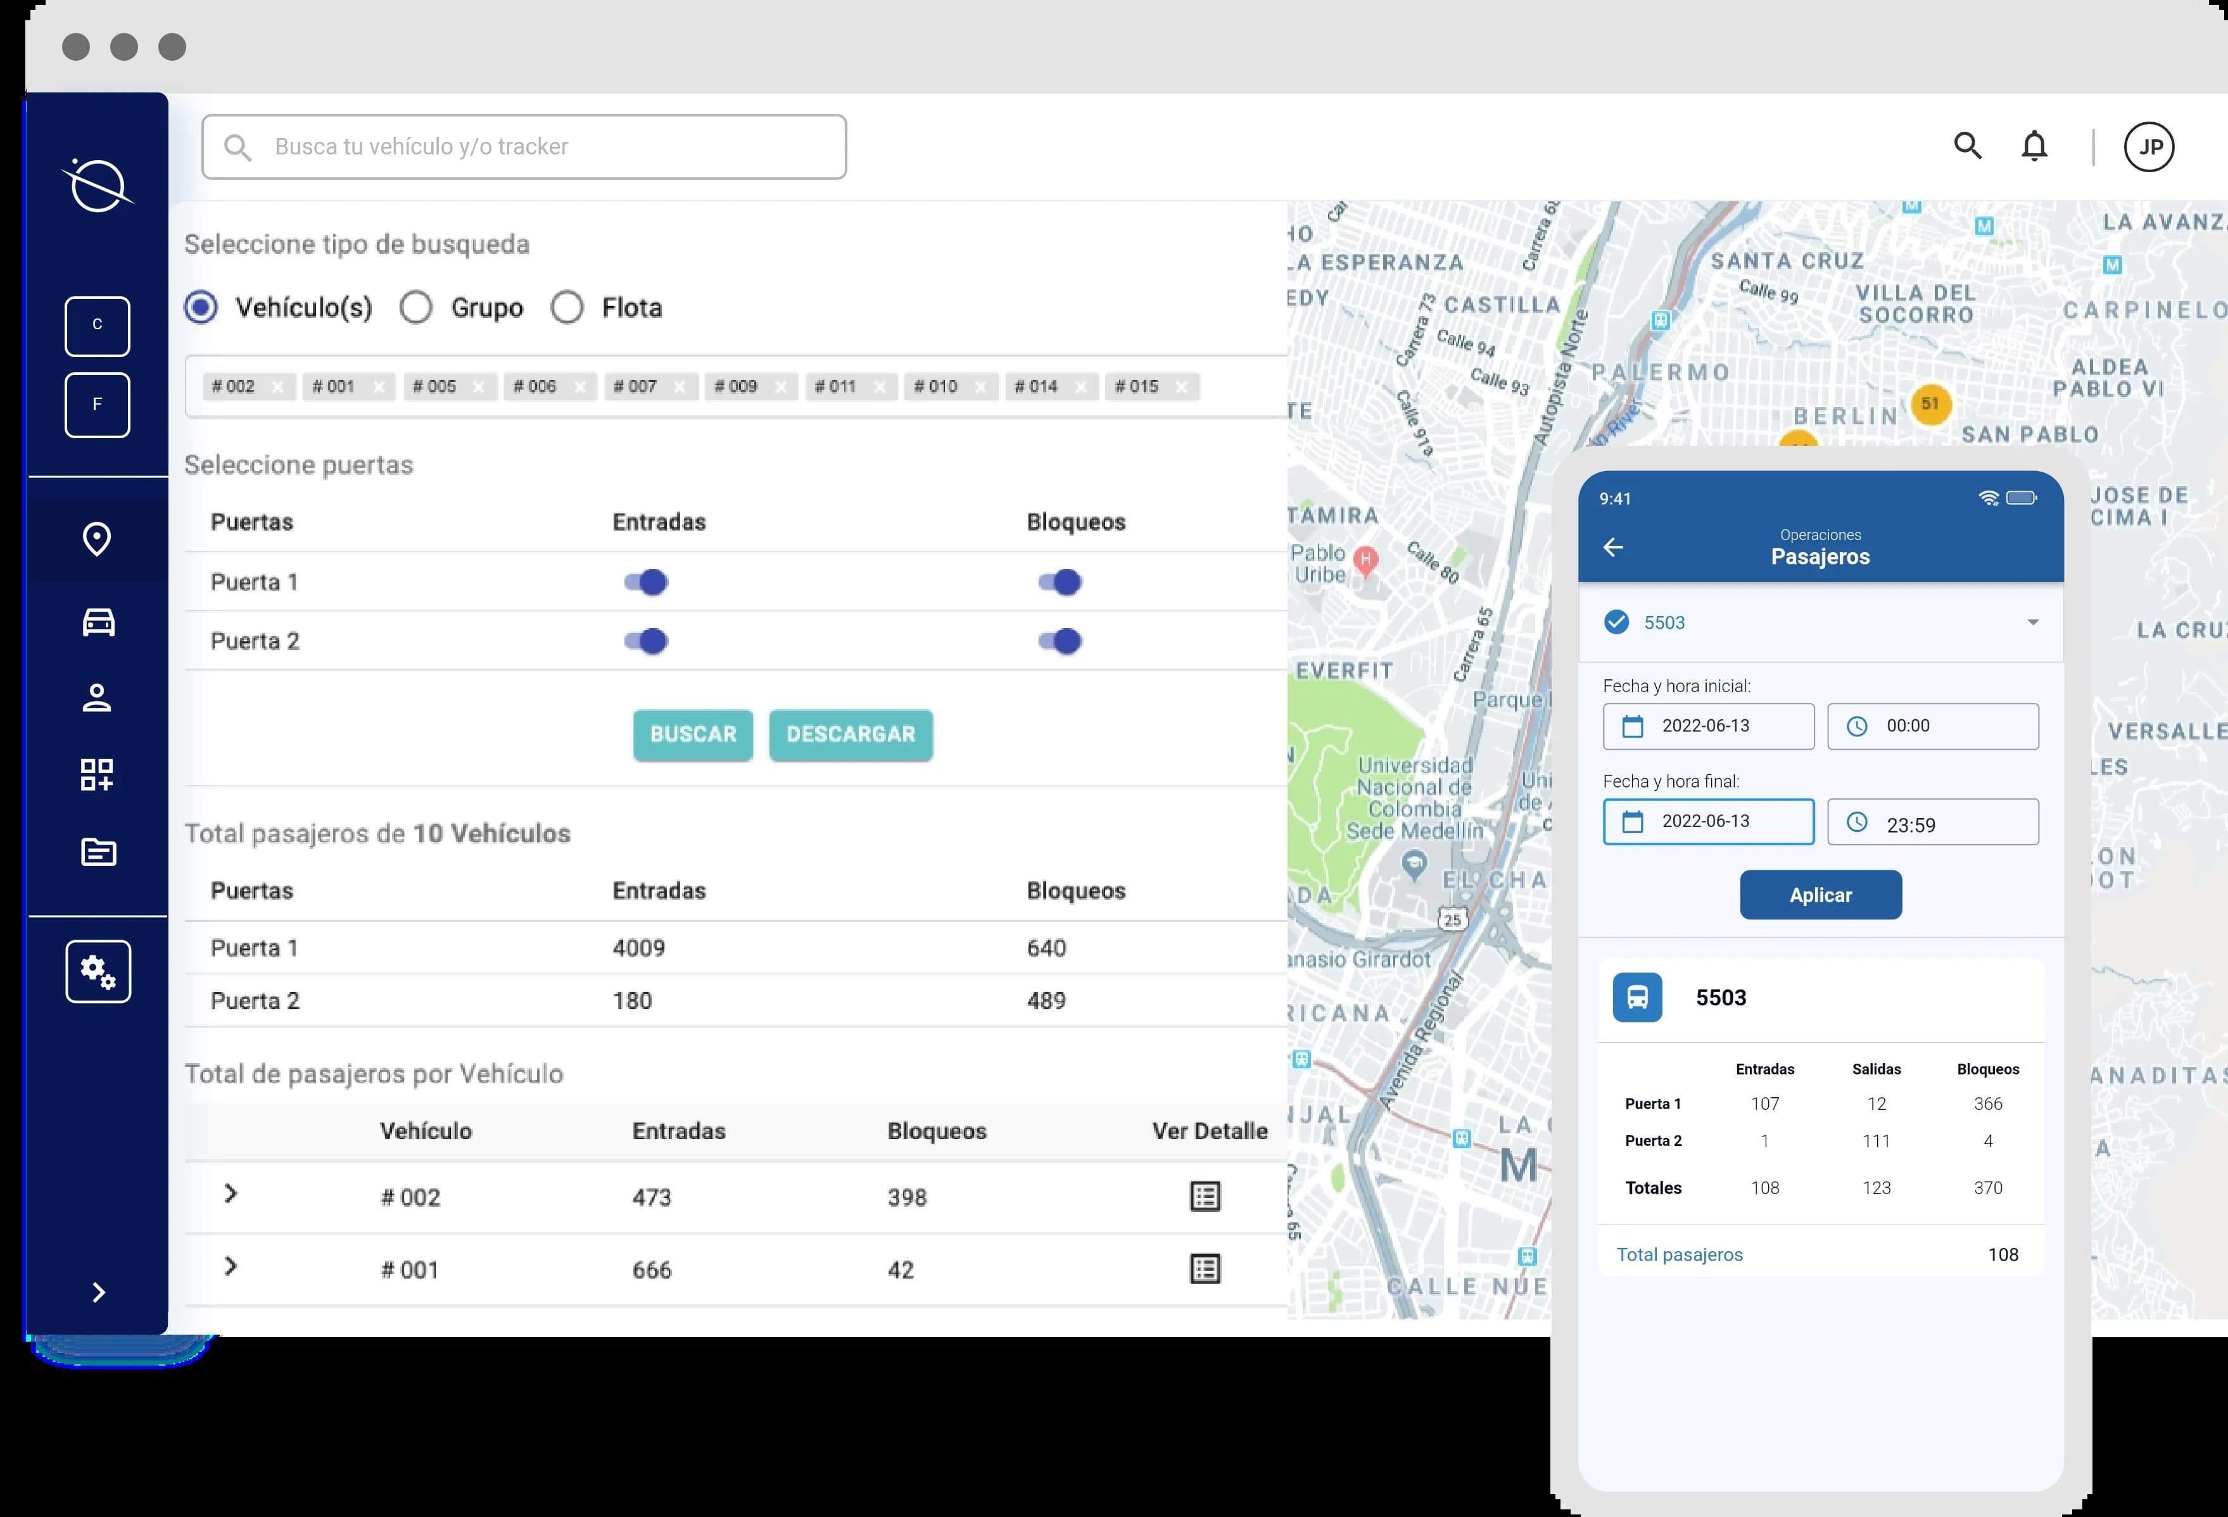Open Ver Detalle for vehicle # 002

[1205, 1196]
